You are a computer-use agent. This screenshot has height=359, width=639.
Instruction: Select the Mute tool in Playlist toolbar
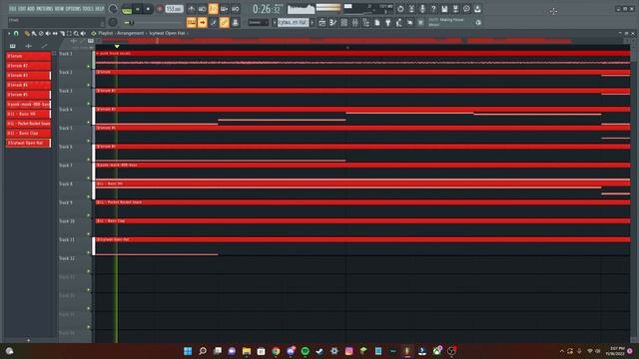coord(48,33)
